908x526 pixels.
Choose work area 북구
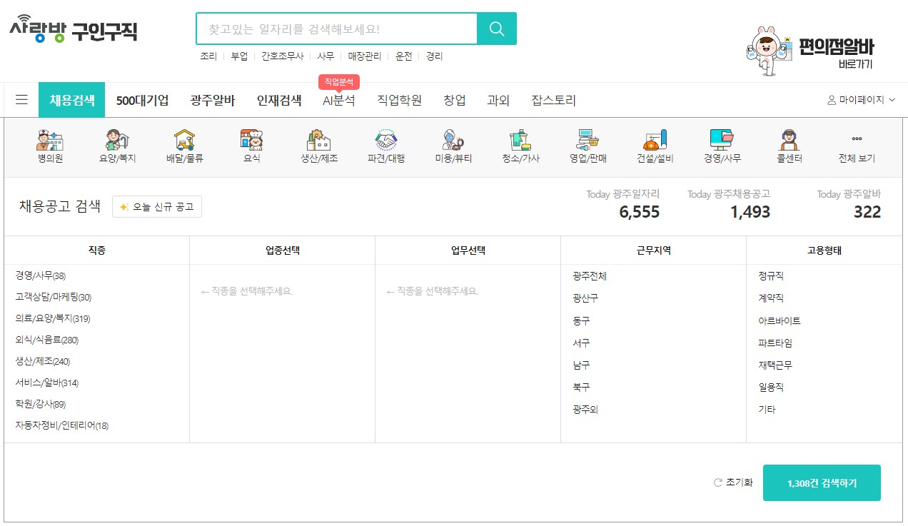point(581,388)
